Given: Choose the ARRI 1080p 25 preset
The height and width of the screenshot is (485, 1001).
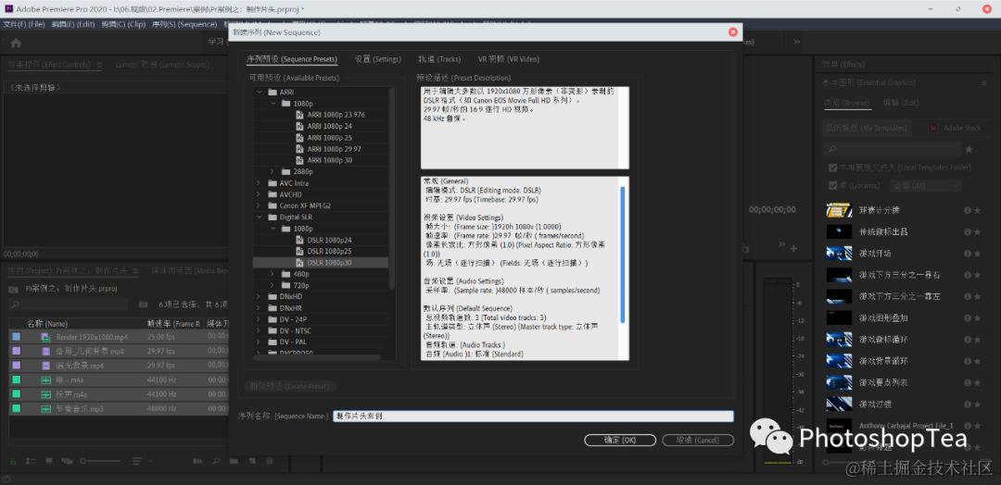Looking at the screenshot, I should click(329, 138).
